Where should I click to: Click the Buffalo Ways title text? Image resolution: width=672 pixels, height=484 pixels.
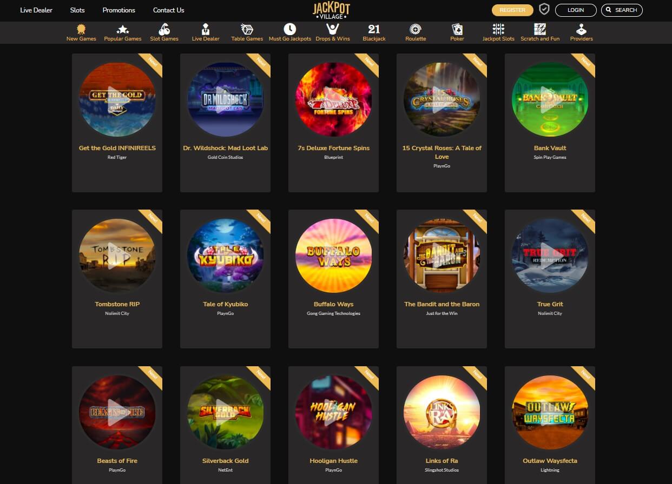[x=333, y=304]
